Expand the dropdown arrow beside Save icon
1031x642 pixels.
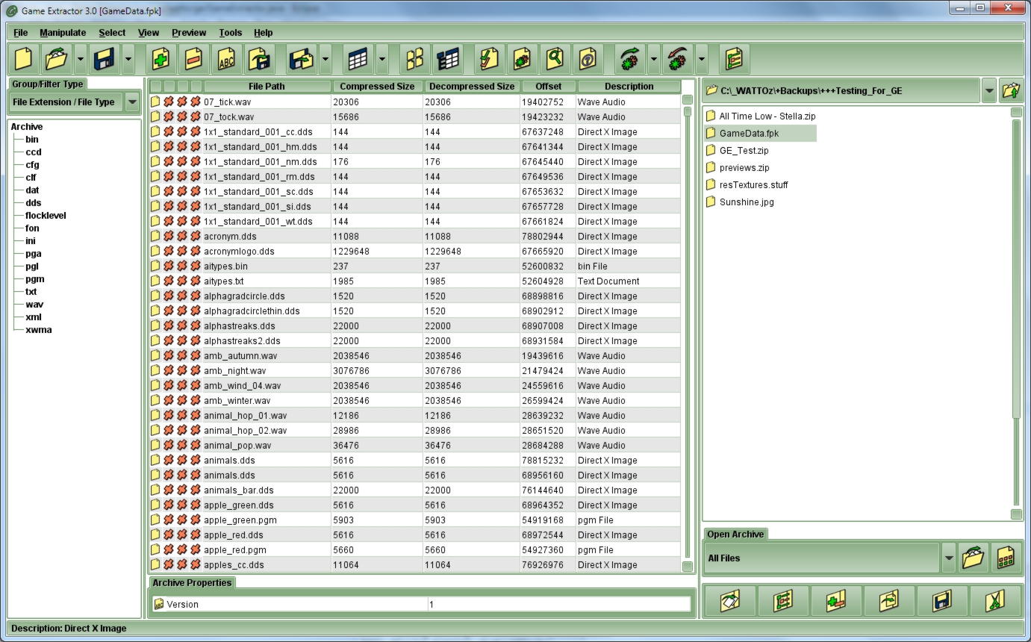(x=128, y=59)
